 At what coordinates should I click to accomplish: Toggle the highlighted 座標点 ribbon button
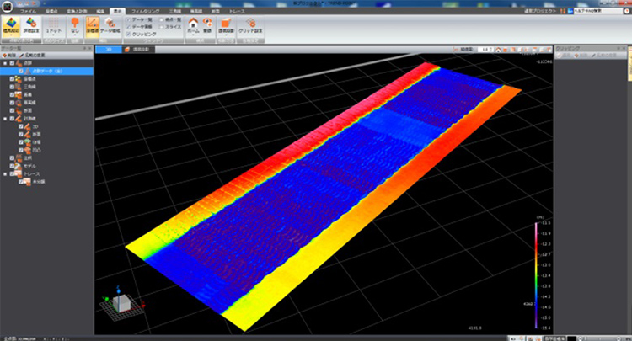click(93, 25)
